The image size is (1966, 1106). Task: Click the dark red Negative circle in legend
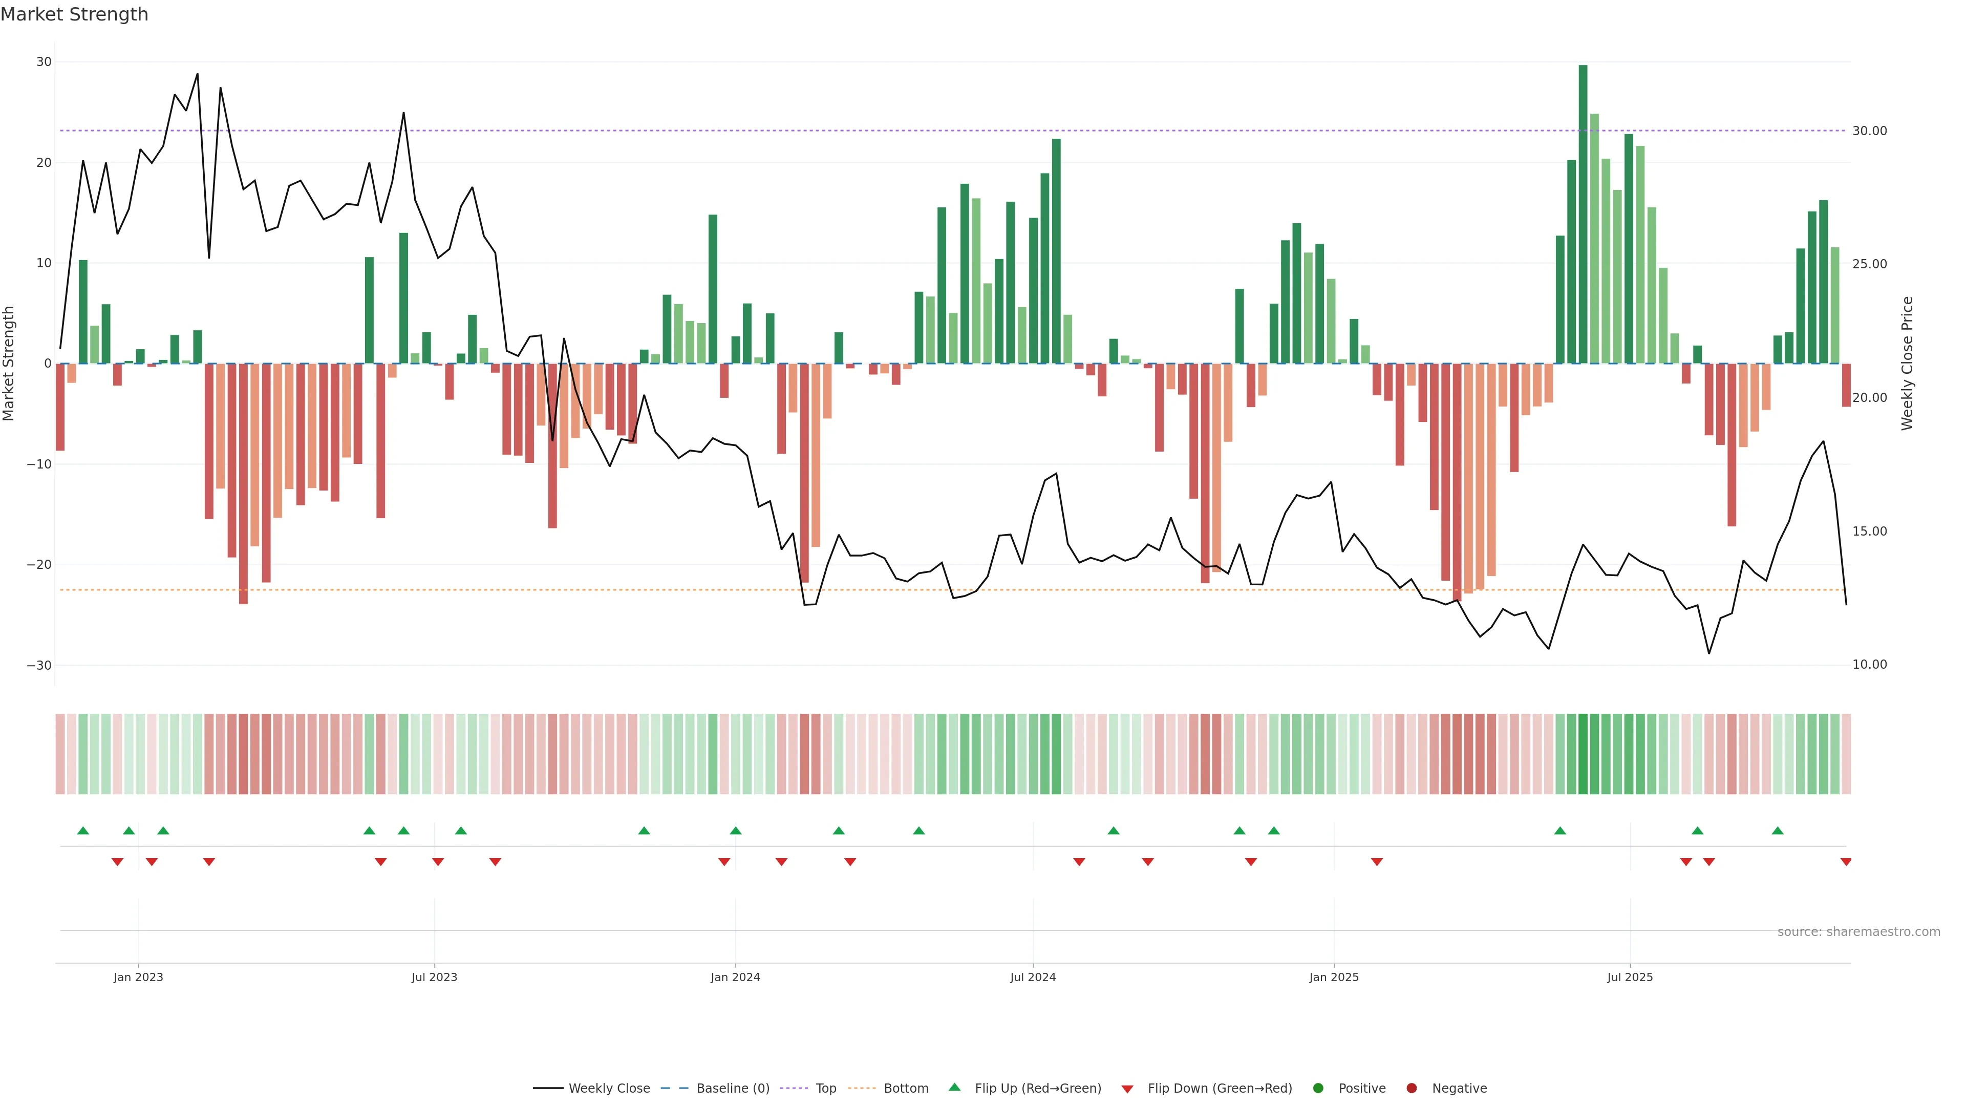point(1411,1089)
